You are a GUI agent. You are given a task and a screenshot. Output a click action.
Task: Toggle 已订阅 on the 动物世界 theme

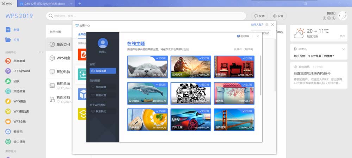coord(161,58)
